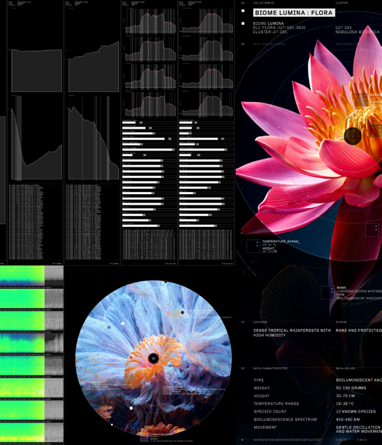Click the 'STATUS' section header

coord(340,322)
